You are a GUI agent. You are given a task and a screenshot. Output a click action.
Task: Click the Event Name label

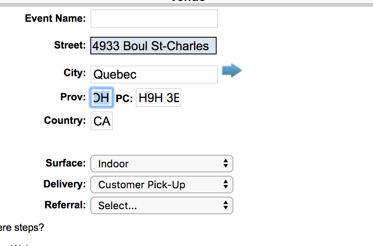pyautogui.click(x=55, y=18)
